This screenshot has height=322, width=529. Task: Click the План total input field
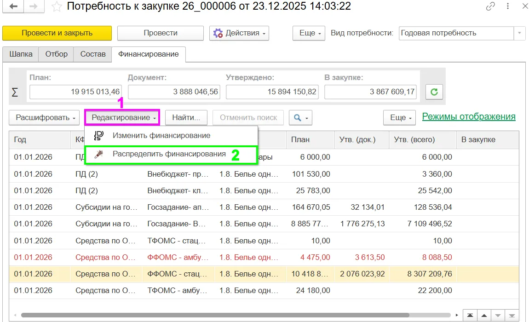coord(75,92)
